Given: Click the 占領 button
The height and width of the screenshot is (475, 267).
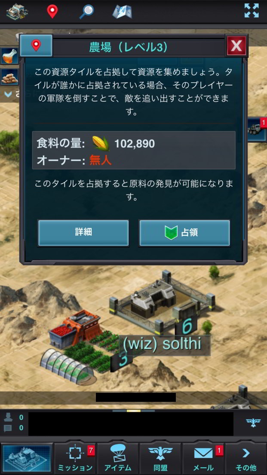Looking at the screenshot, I should (184, 233).
